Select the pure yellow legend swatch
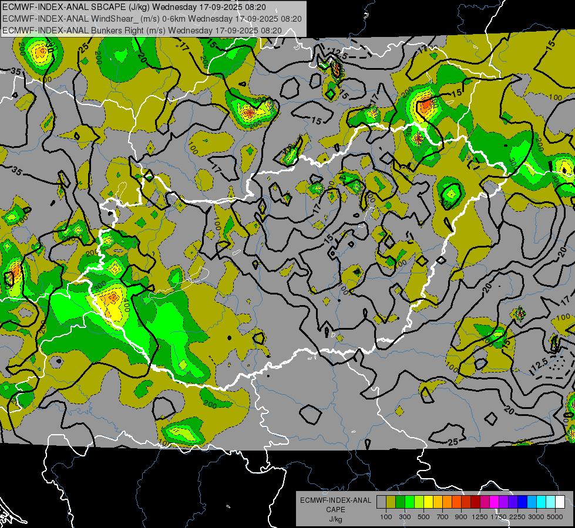This screenshot has height=528, width=575. point(428,502)
